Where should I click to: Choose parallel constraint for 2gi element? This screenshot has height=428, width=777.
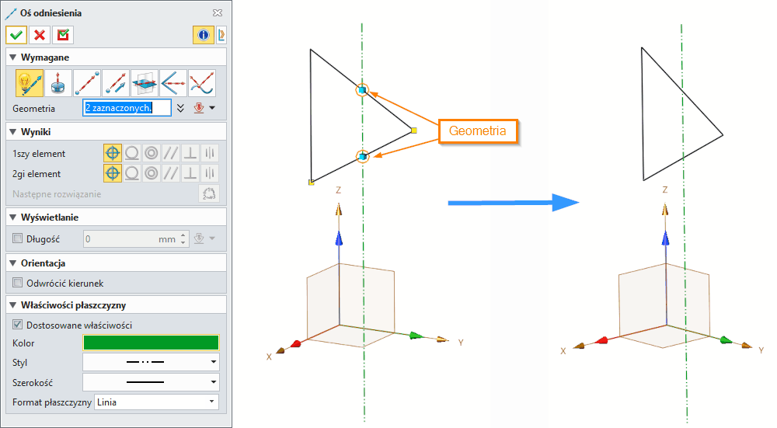170,173
